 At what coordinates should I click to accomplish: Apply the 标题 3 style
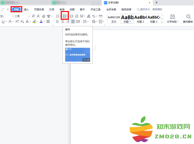pyautogui.click(x=154, y=19)
